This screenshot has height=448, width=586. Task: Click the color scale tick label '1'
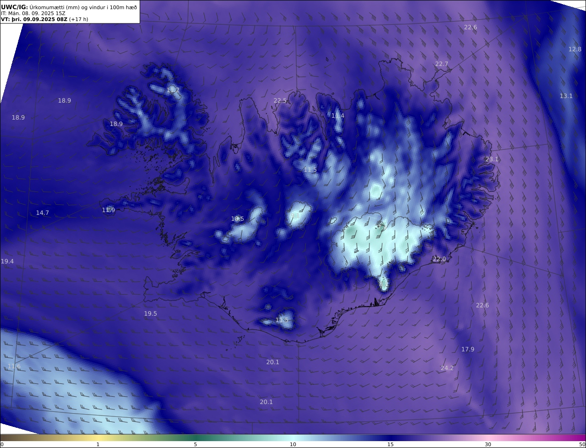coord(98,444)
